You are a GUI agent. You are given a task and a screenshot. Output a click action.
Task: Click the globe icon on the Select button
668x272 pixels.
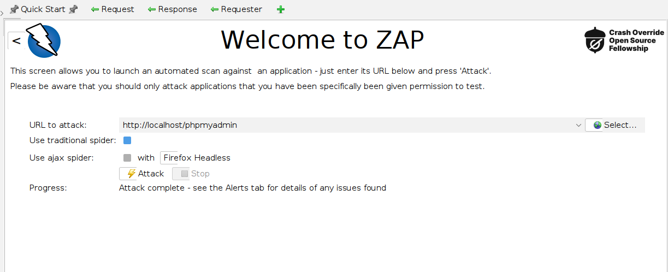(x=597, y=125)
